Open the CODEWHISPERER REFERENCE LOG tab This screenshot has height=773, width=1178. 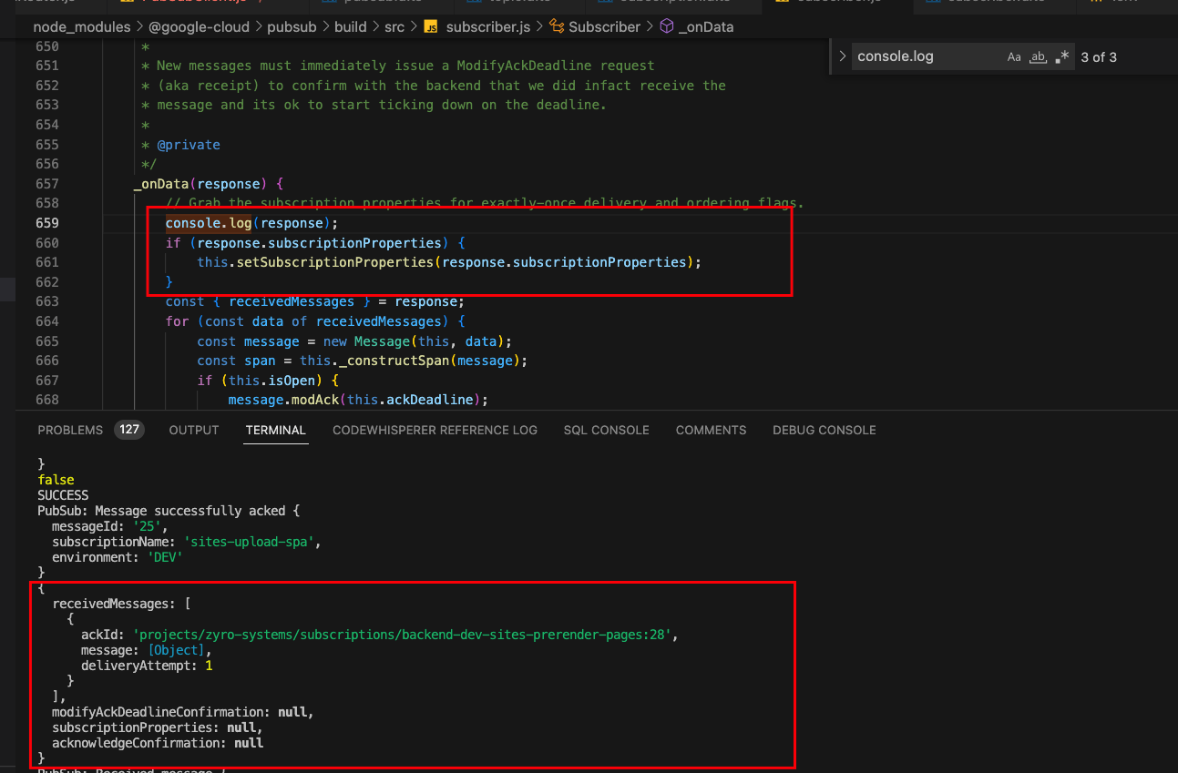point(435,430)
